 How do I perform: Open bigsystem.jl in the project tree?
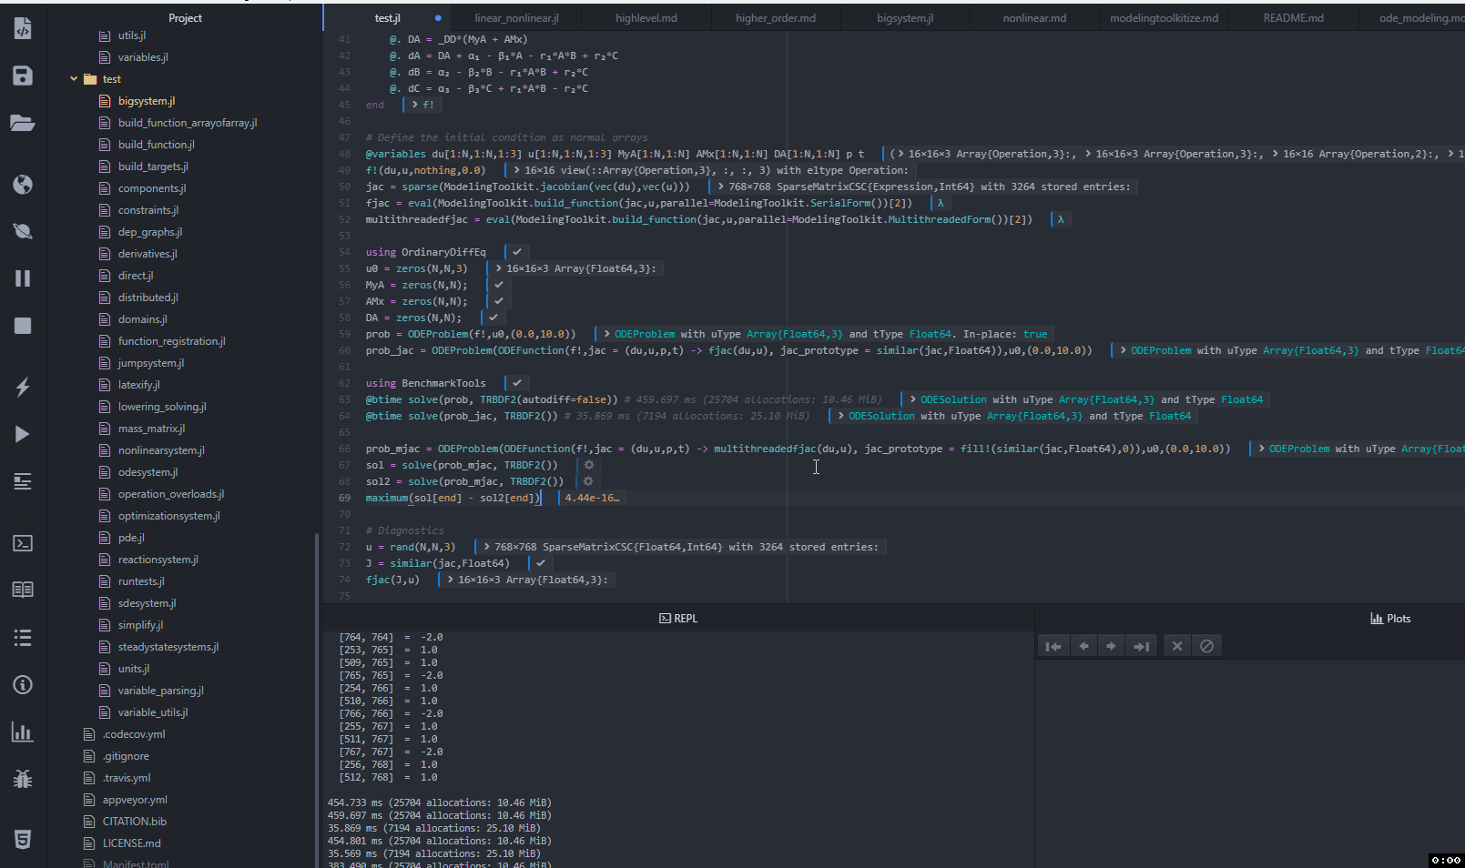tap(147, 101)
